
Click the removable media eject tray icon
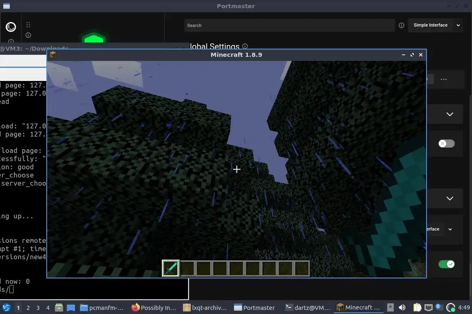(x=390, y=307)
